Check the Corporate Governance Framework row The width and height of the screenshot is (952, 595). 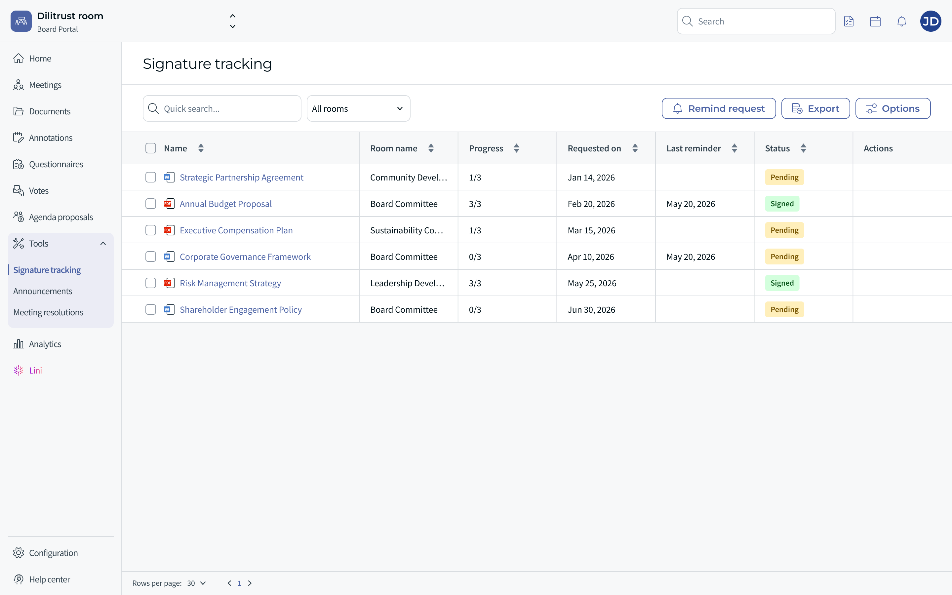coord(151,257)
